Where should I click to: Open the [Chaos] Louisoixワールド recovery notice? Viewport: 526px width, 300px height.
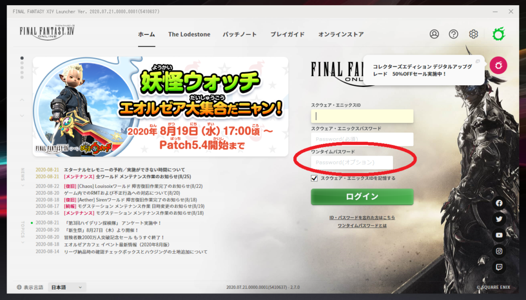click(x=133, y=186)
